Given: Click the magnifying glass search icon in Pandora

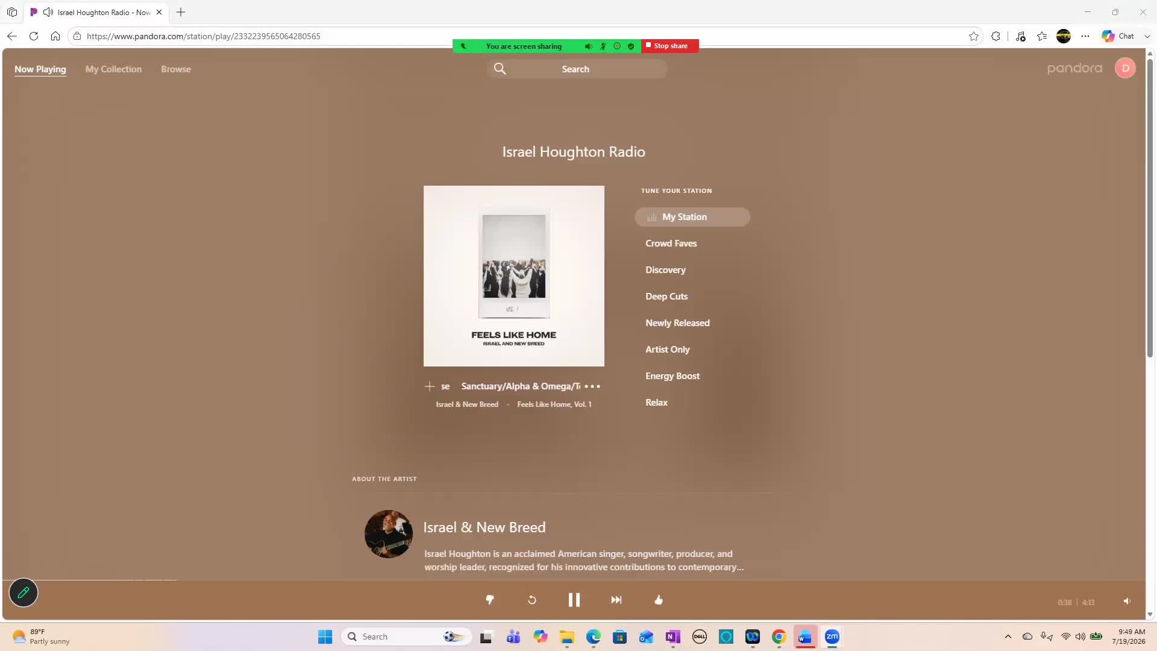Looking at the screenshot, I should [x=500, y=69].
